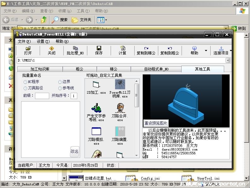The height and width of the screenshot is (188, 250).
Task: Open the dropdown arrow next to 连接项目
Action: click(230, 51)
